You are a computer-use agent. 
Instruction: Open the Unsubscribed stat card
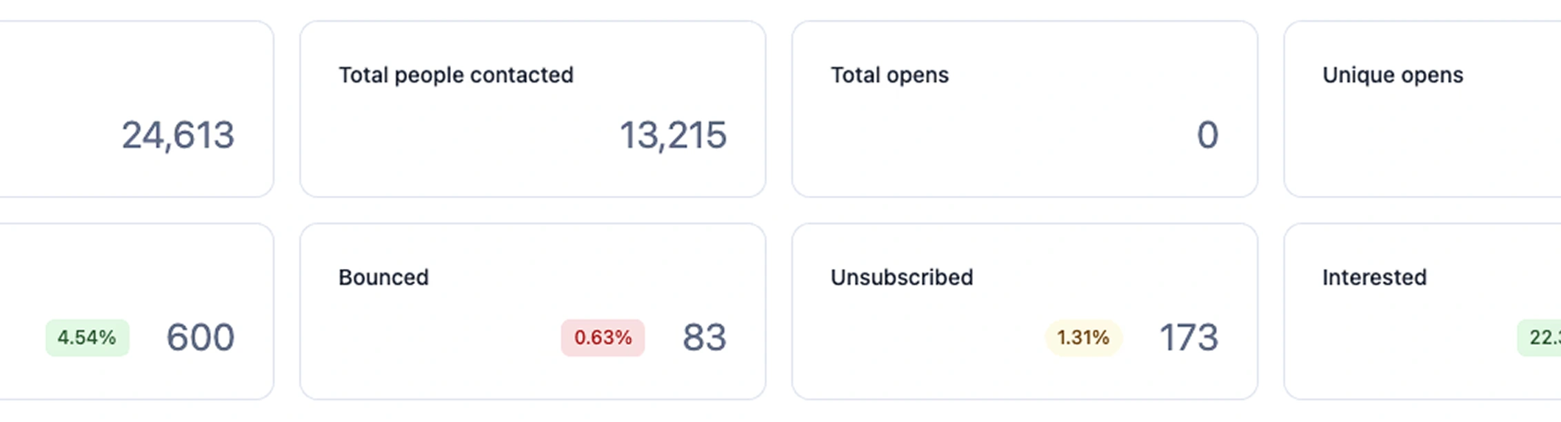[x=1025, y=310]
